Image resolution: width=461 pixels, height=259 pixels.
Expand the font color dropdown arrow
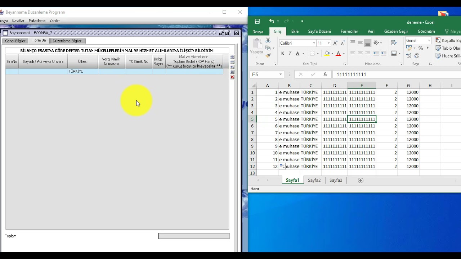(x=344, y=54)
